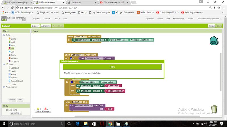Open the Screen1 dropdown button
The height and width of the screenshot is (127, 227).
point(35,26)
